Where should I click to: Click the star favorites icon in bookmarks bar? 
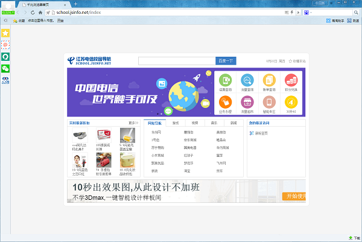pyautogui.click(x=15, y=21)
